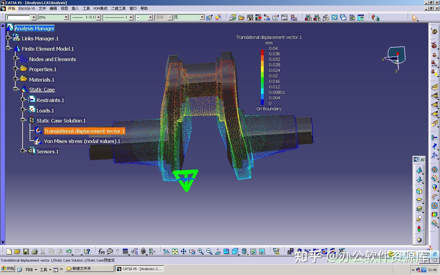440x275 pixels.
Task: Click the Fit All In view icon
Action: [175, 251]
